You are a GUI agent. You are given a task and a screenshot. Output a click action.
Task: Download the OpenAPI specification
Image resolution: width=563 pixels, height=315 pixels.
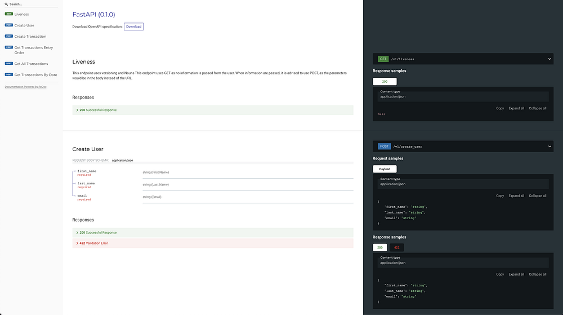[x=133, y=26]
